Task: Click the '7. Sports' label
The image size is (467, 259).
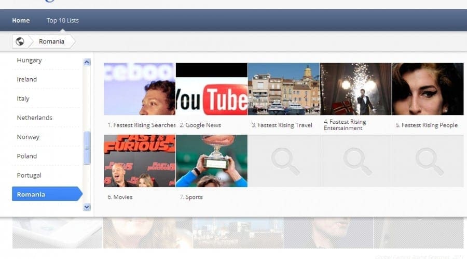Action: [191, 197]
